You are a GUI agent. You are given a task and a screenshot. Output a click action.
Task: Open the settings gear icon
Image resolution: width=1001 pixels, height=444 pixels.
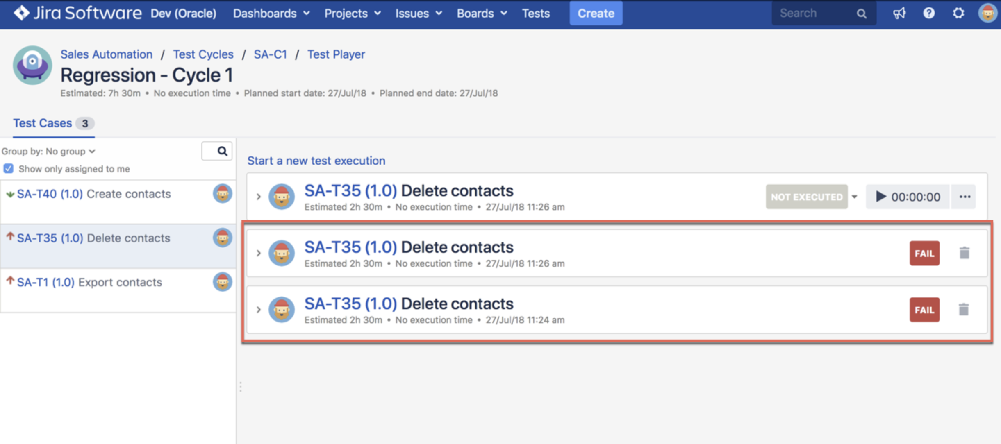pyautogui.click(x=958, y=14)
